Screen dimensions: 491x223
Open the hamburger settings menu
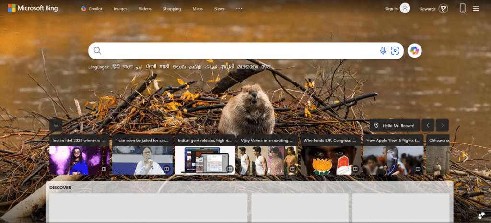tap(476, 8)
